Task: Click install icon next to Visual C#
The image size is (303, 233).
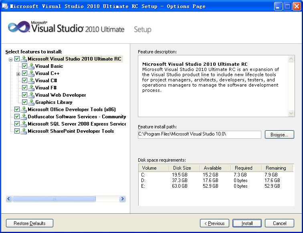Action: tap(31, 81)
